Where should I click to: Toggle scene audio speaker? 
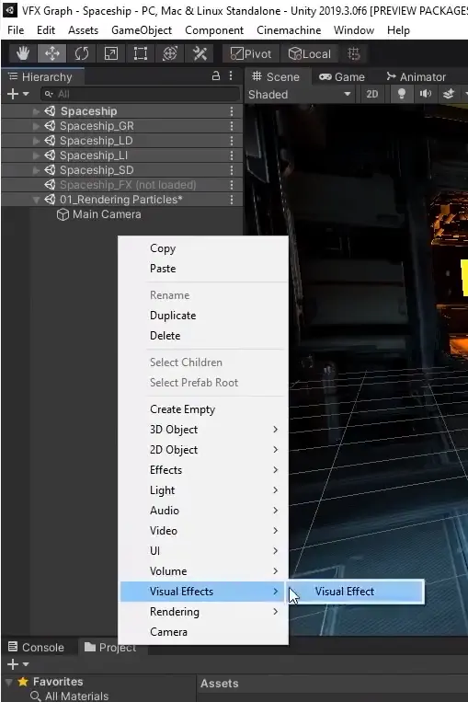tap(426, 94)
